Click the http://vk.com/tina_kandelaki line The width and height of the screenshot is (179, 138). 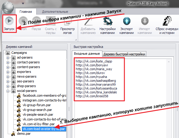point(96,92)
